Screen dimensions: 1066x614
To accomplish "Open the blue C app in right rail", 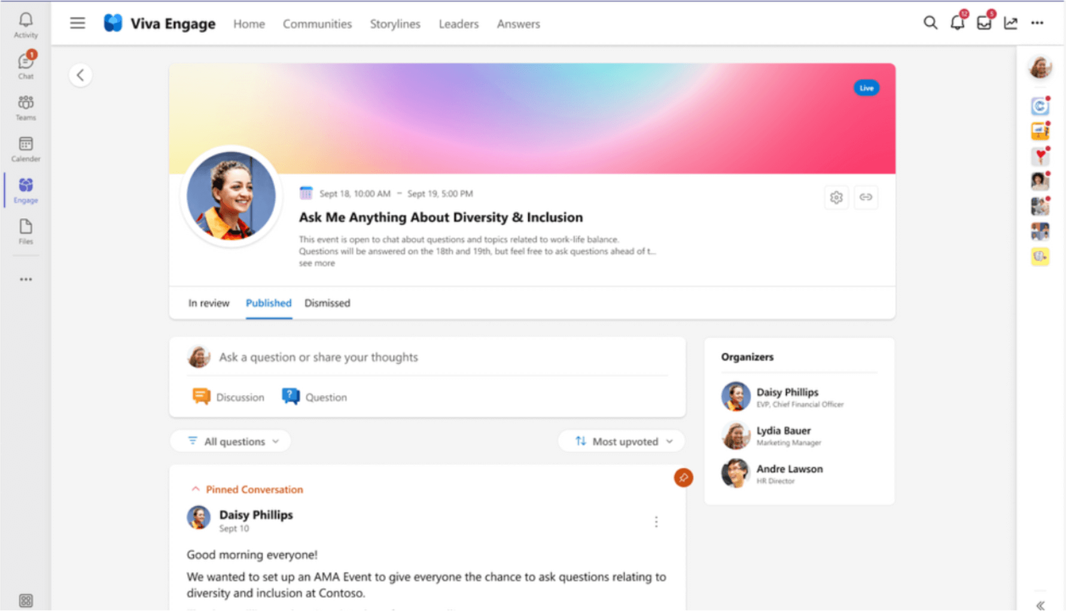I will click(x=1040, y=106).
